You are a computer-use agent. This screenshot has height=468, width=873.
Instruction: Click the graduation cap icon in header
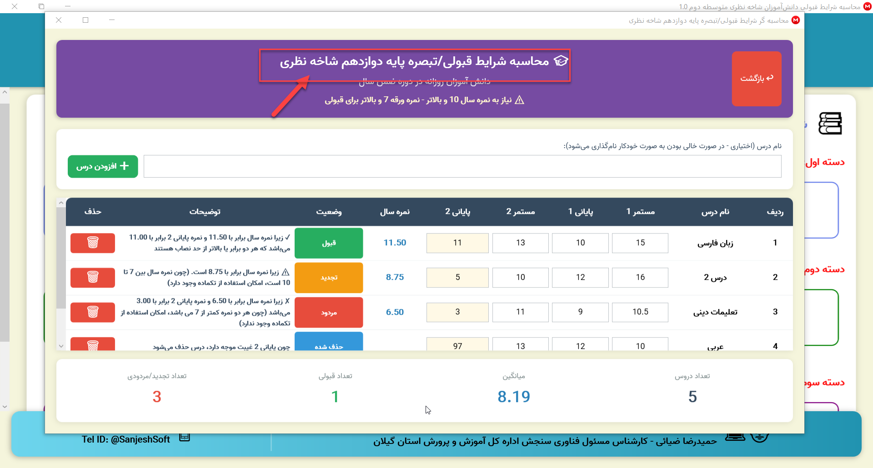(561, 61)
